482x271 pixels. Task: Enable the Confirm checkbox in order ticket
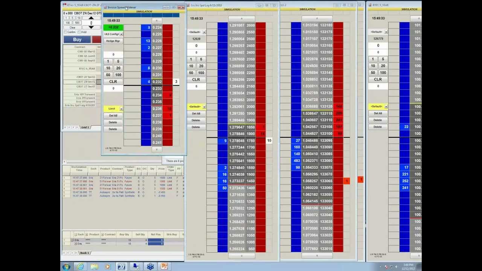click(x=66, y=32)
